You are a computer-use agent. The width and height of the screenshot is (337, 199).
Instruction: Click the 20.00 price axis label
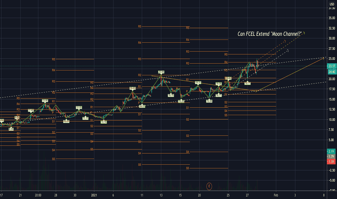click(x=332, y=79)
